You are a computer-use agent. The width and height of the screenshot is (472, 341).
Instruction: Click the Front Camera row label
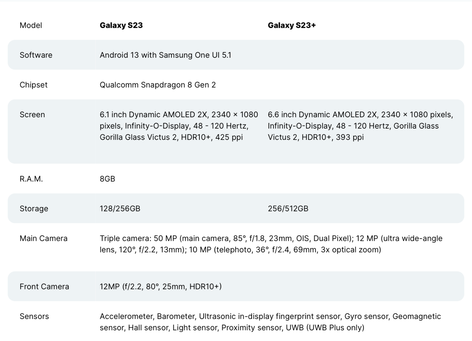pyautogui.click(x=44, y=286)
